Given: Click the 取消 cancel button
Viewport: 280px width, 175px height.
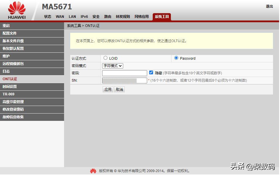Looking at the screenshot, I should (x=119, y=89).
